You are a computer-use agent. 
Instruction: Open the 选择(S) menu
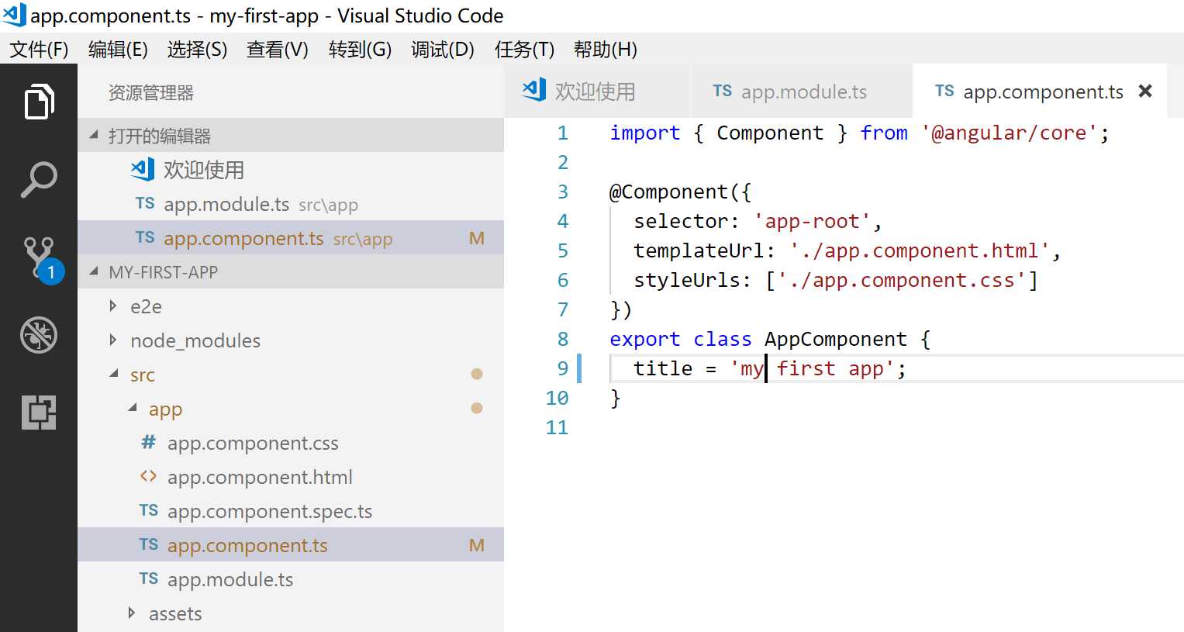197,50
